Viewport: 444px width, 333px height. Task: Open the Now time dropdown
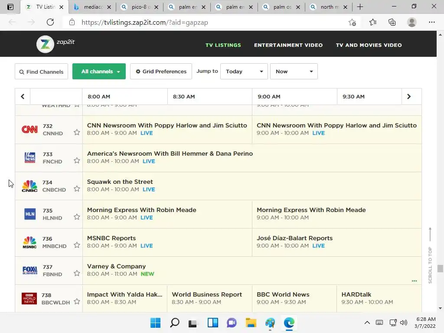[x=294, y=72]
